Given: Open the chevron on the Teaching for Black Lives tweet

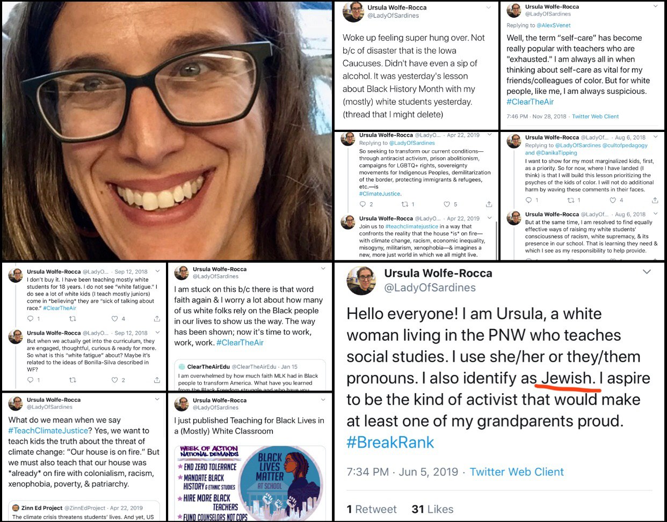Looking at the screenshot, I should (323, 400).
